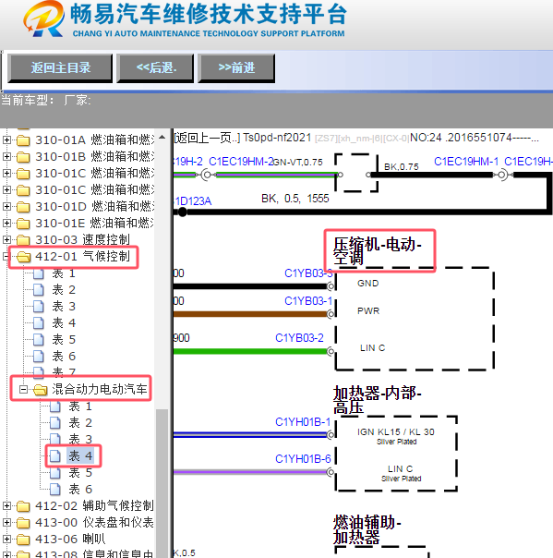
Task: Expand the 412-02 辅助气候控制 folder
Action: tap(6, 505)
